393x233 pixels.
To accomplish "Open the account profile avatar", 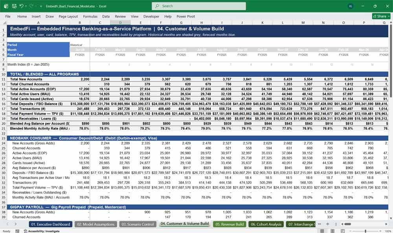I will tap(350, 6).
